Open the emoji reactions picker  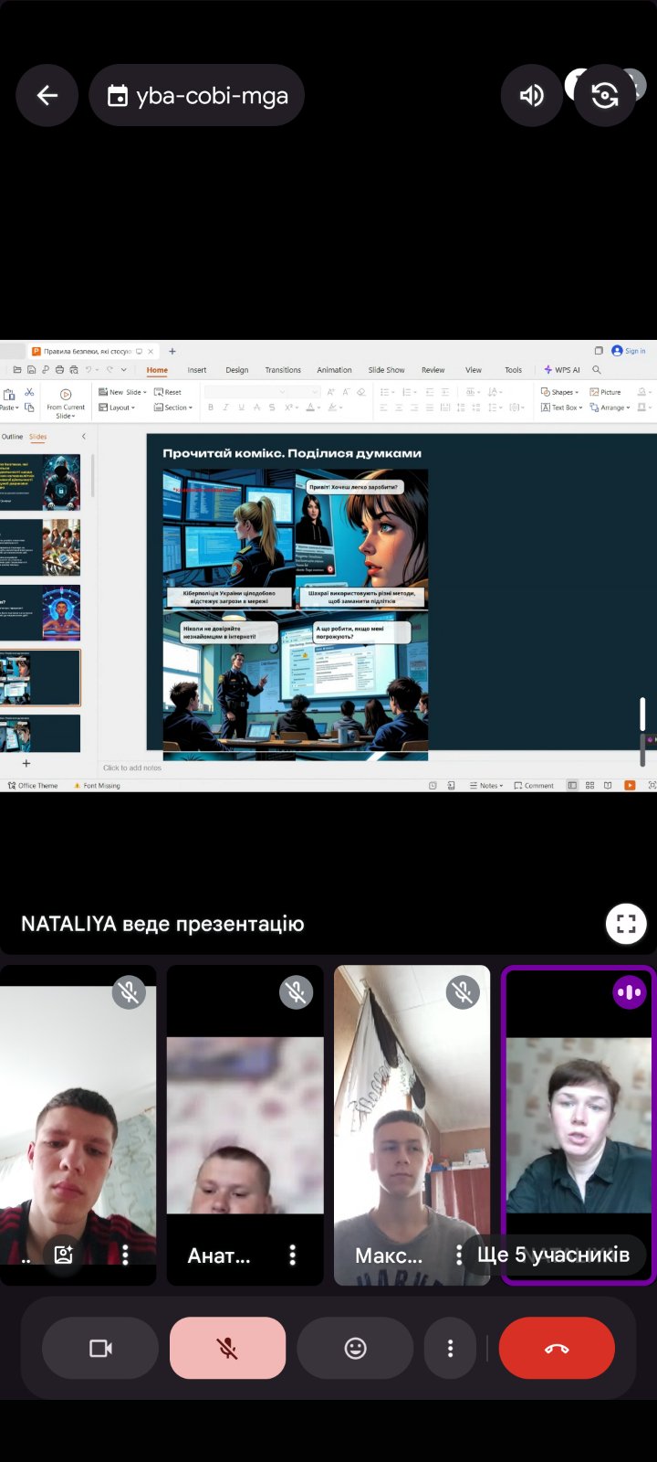click(355, 1348)
